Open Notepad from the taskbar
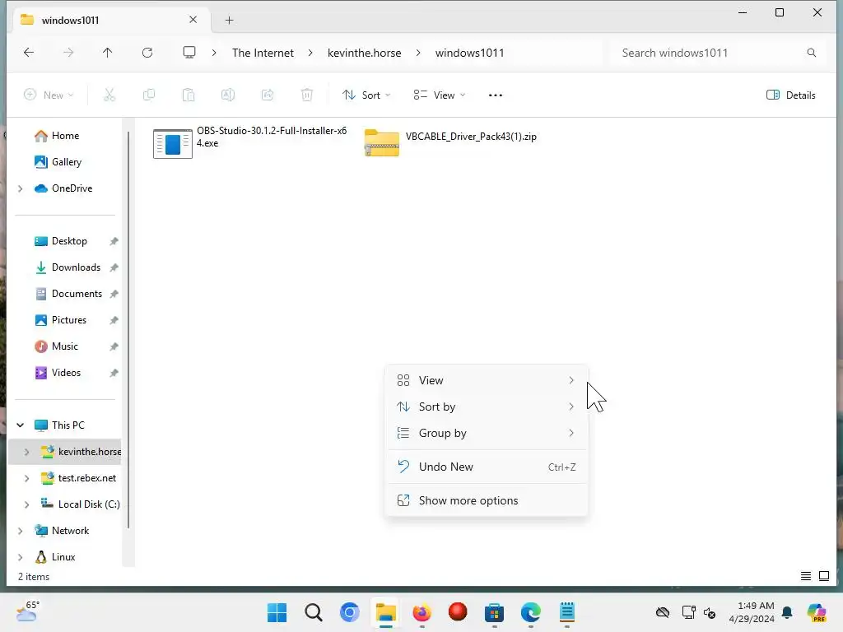 (x=566, y=612)
